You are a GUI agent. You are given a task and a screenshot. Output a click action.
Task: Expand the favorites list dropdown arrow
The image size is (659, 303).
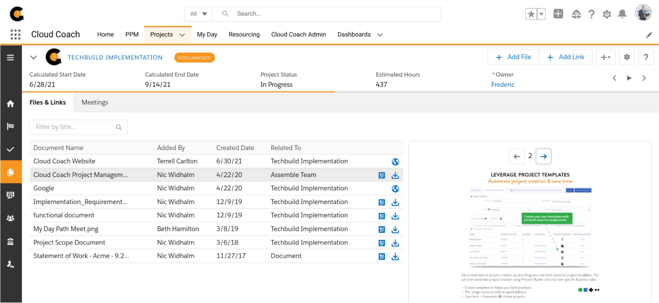point(542,14)
